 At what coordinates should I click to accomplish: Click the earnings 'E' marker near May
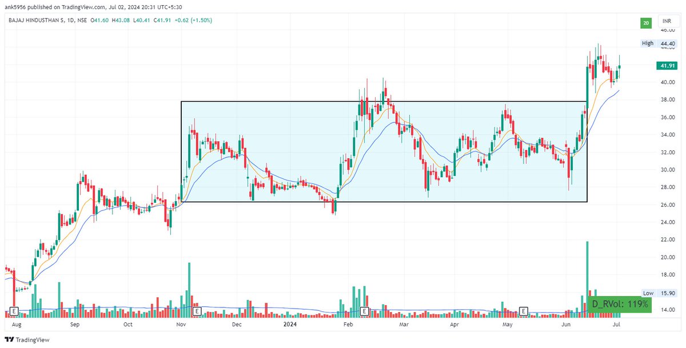(523, 311)
